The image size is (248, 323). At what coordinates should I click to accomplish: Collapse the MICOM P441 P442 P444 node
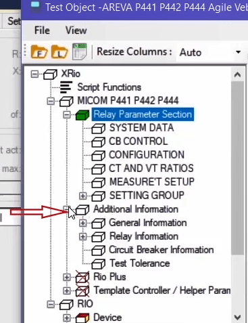coord(51,101)
